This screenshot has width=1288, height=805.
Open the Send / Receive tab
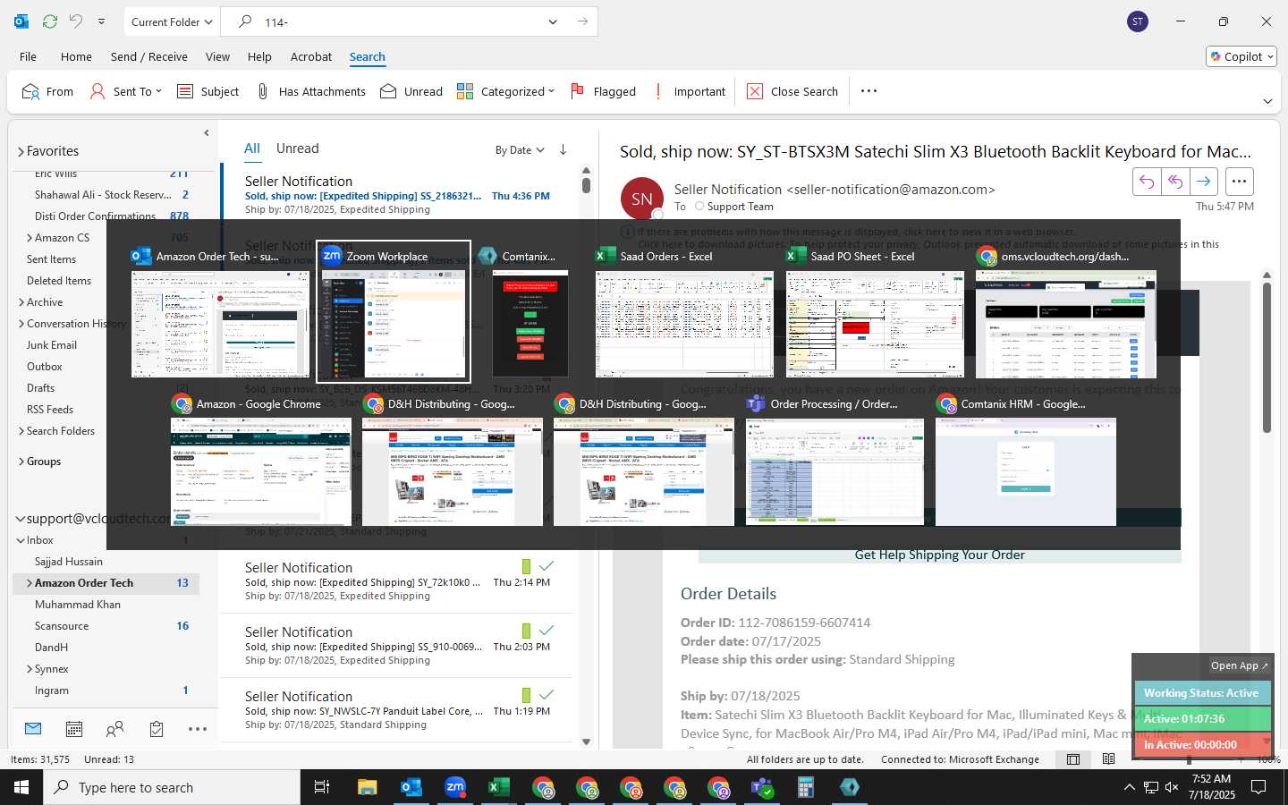click(x=149, y=56)
